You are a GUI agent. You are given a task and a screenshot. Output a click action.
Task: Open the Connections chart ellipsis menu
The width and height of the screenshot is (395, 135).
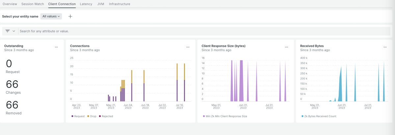(x=188, y=47)
